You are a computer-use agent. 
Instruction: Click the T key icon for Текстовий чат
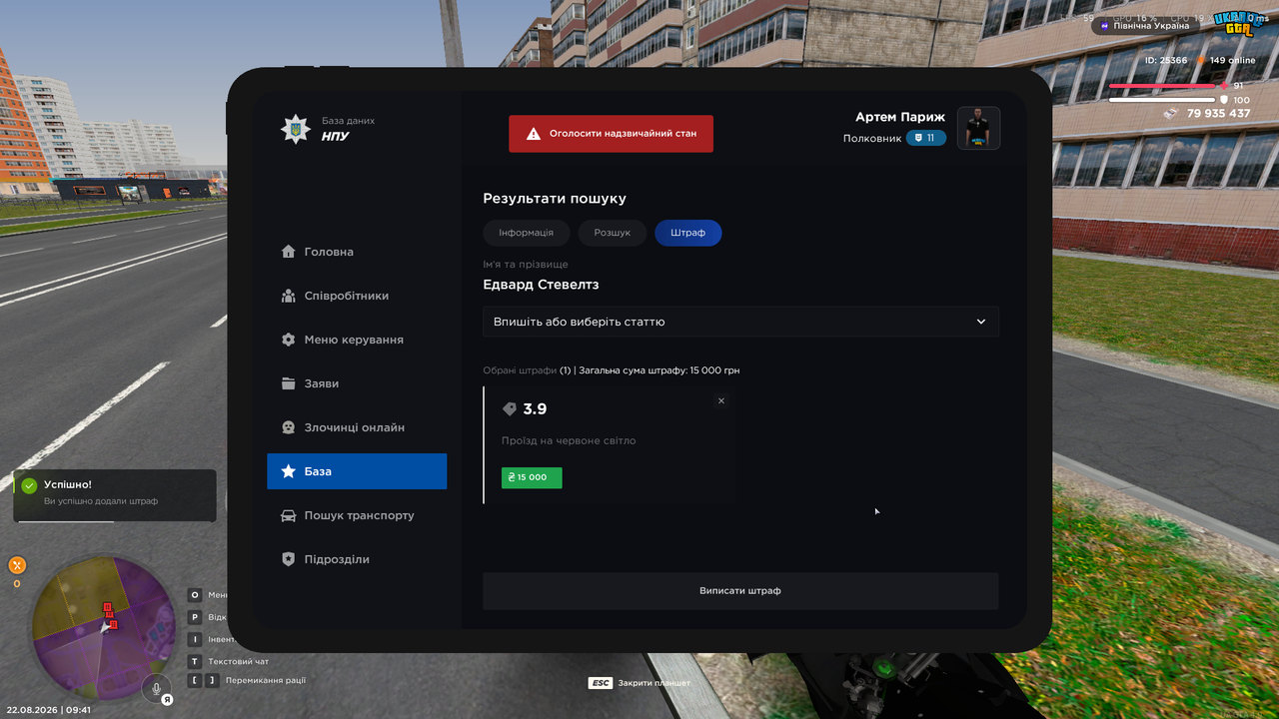[x=195, y=661]
